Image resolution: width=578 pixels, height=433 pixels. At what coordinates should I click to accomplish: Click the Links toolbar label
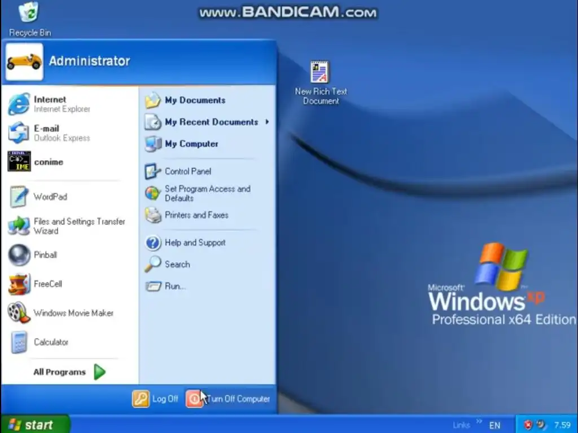[461, 425]
